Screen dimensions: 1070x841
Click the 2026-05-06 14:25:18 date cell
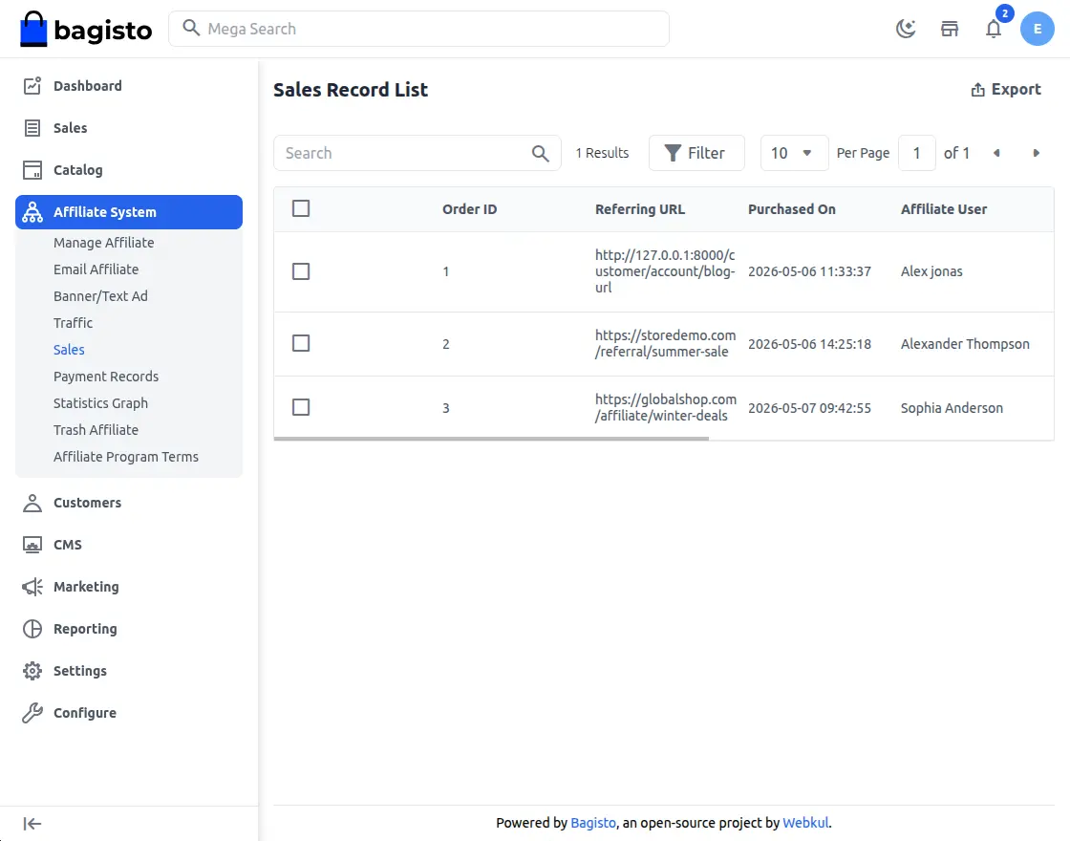[809, 343]
